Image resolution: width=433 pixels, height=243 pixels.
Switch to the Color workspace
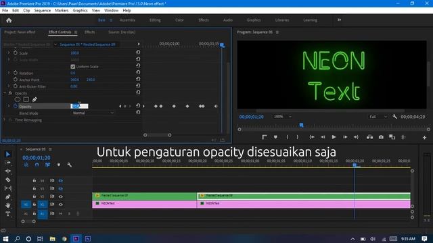[179, 20]
